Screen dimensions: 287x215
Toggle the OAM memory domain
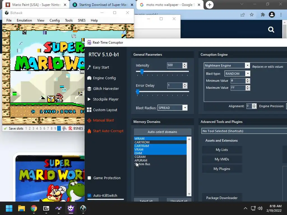[x=160, y=153]
